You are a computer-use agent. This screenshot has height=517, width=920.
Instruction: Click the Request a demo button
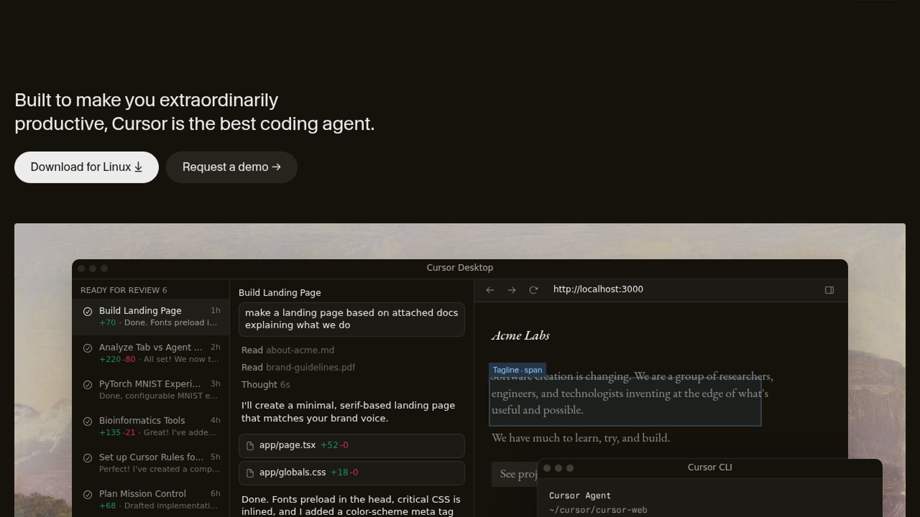(231, 167)
